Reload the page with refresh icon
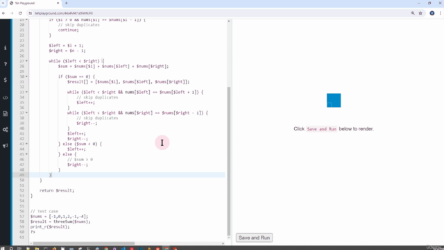Image resolution: width=444 pixels, height=250 pixels. point(20,13)
